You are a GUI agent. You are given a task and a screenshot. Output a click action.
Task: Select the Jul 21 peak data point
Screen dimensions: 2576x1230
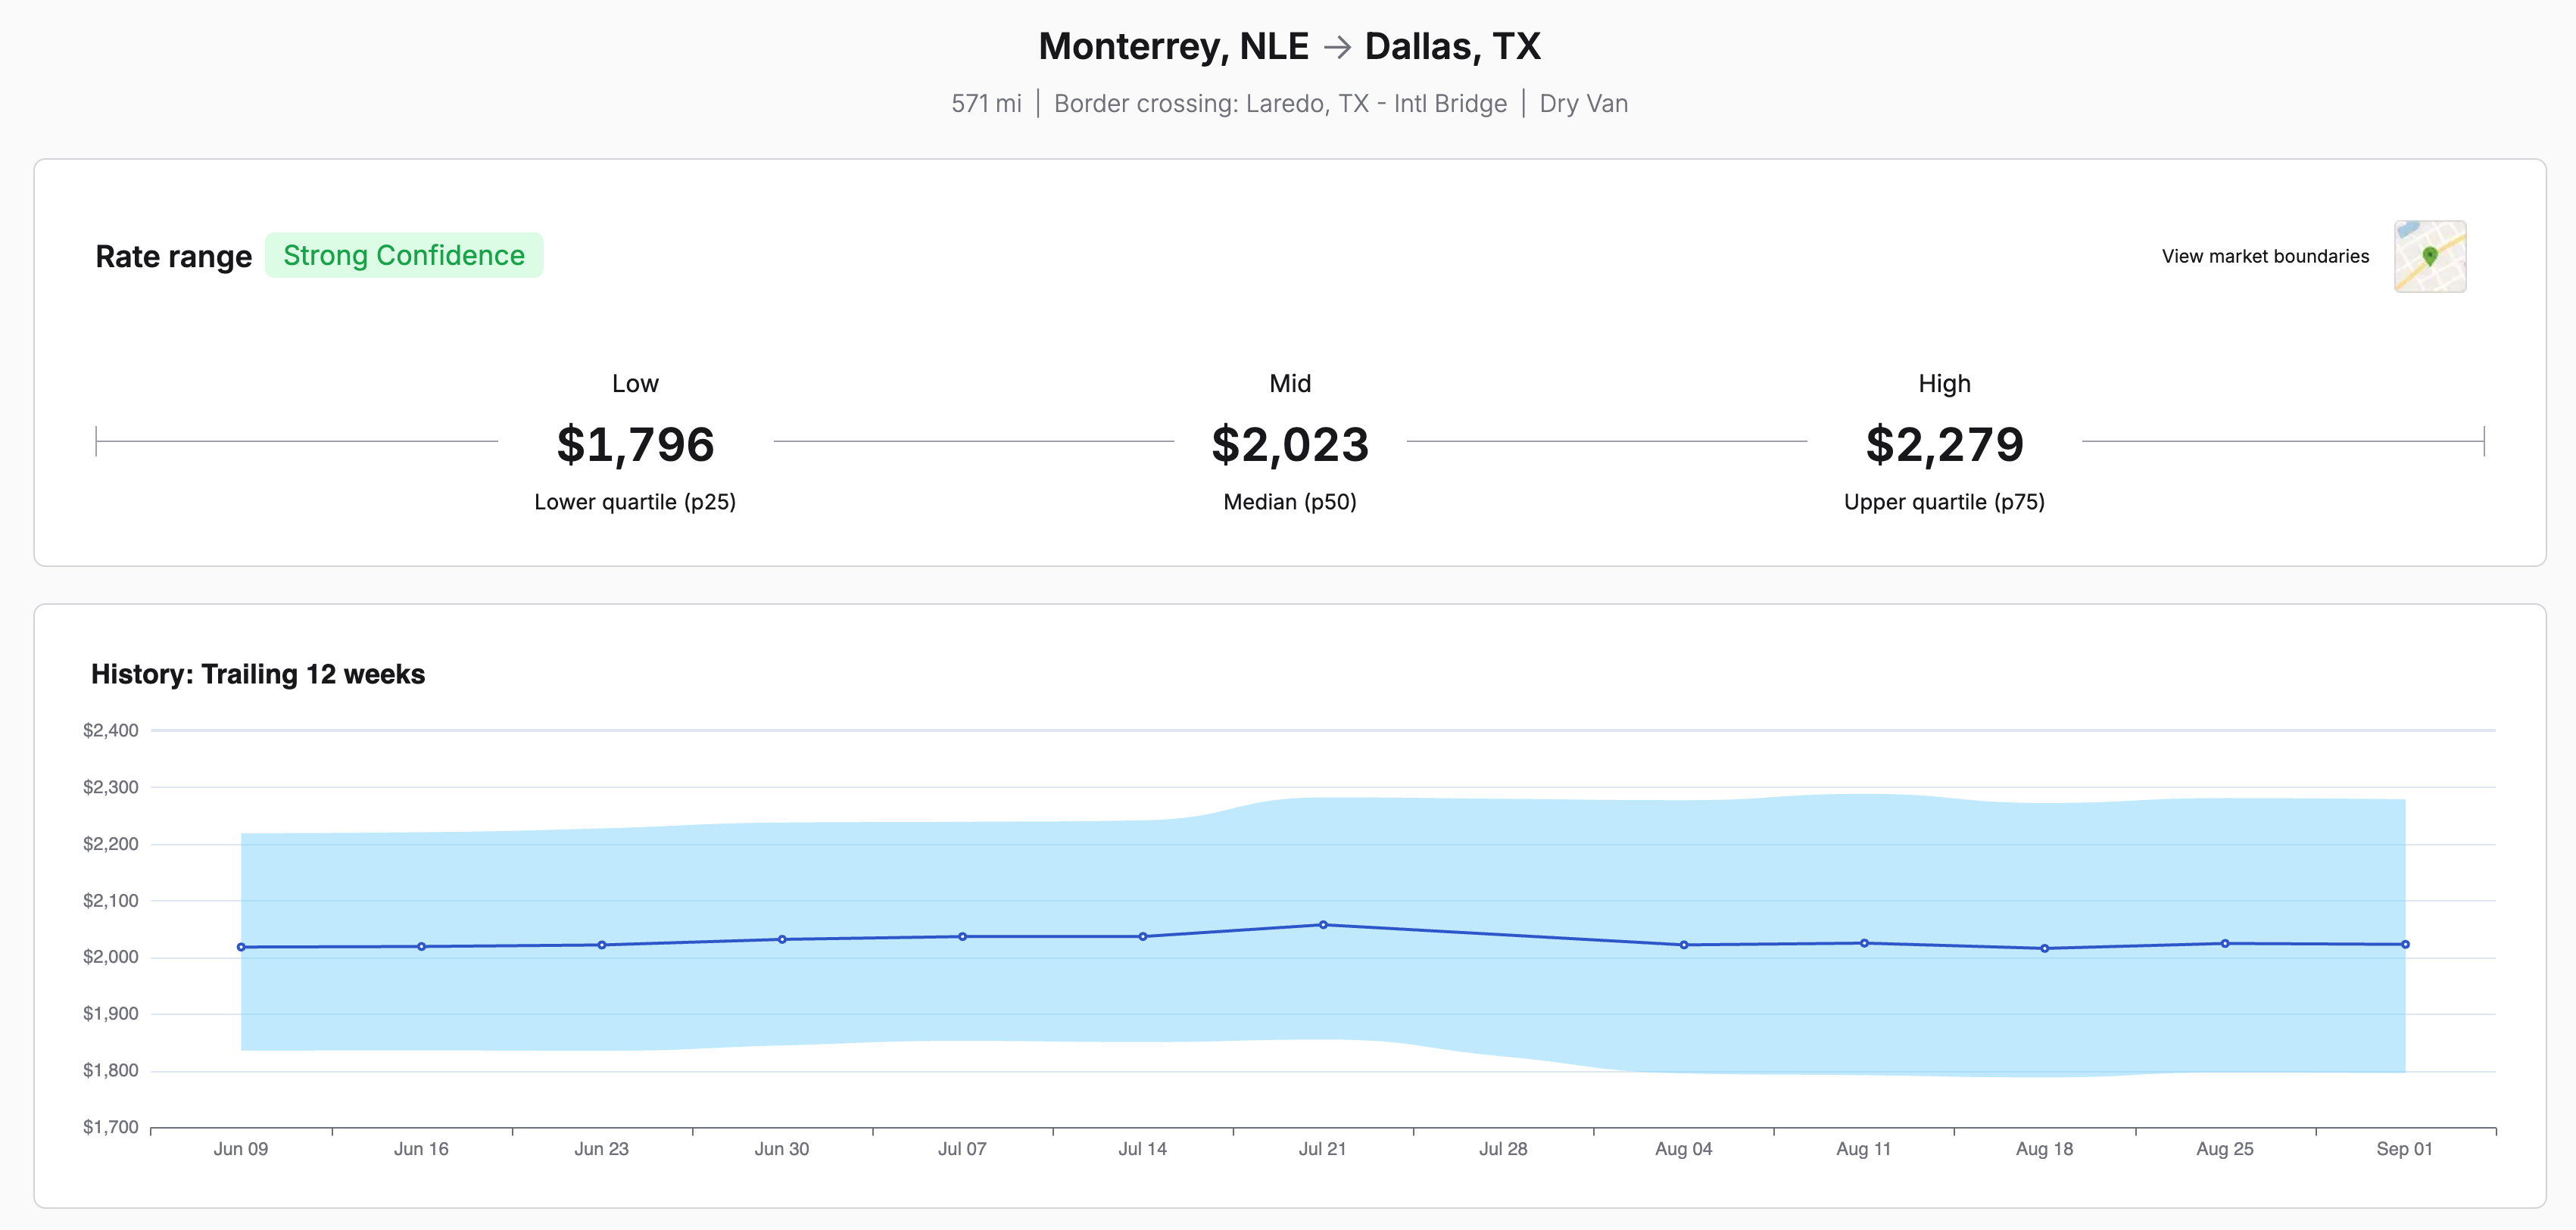[x=1323, y=925]
